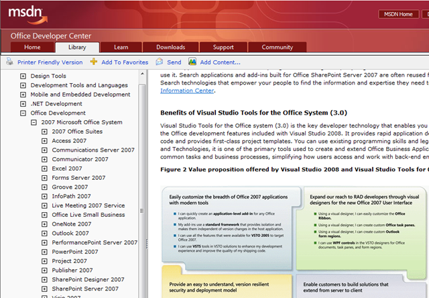The height and width of the screenshot is (298, 429).
Task: Click the Printer Friendly Version printer icon
Action: pos(9,62)
